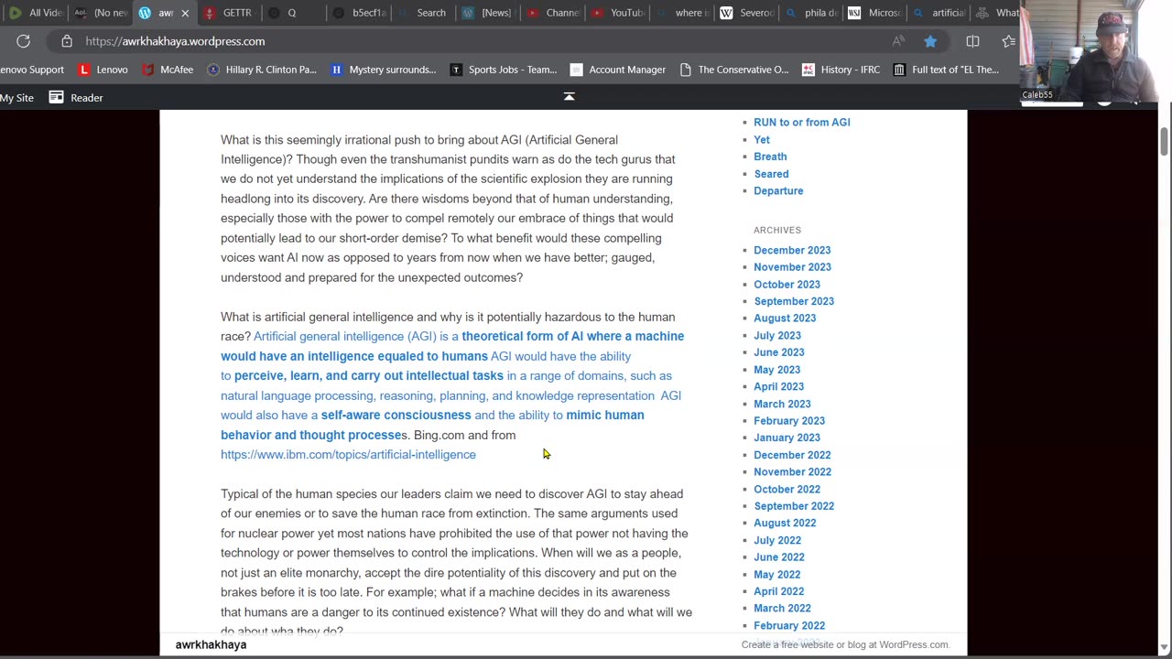
Task: Open December 2023 archive
Action: [792, 250]
